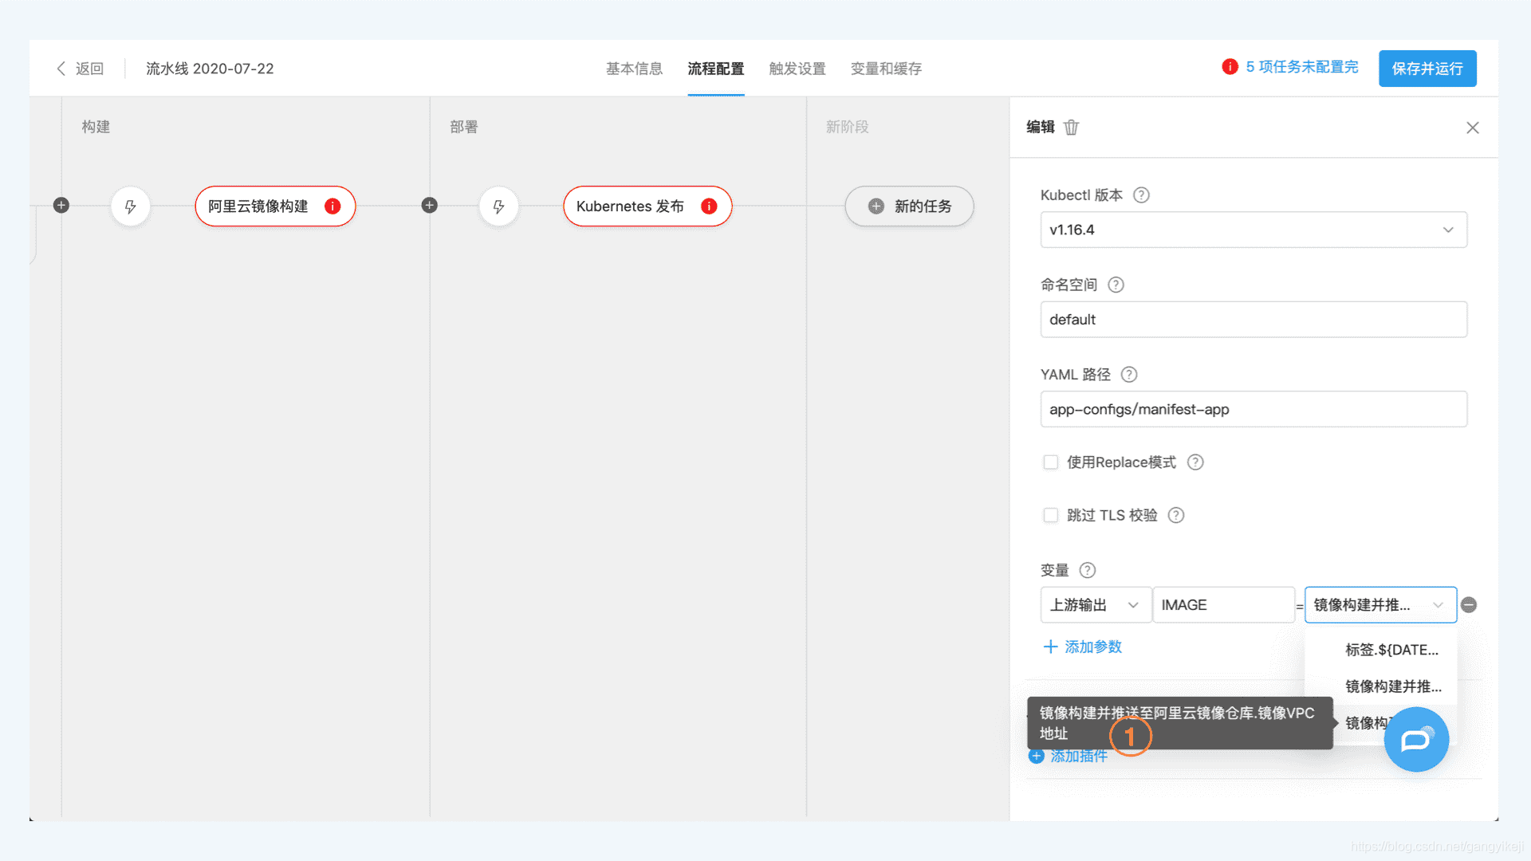
Task: Select the 标签.${DATE... dropdown option
Action: 1381,650
